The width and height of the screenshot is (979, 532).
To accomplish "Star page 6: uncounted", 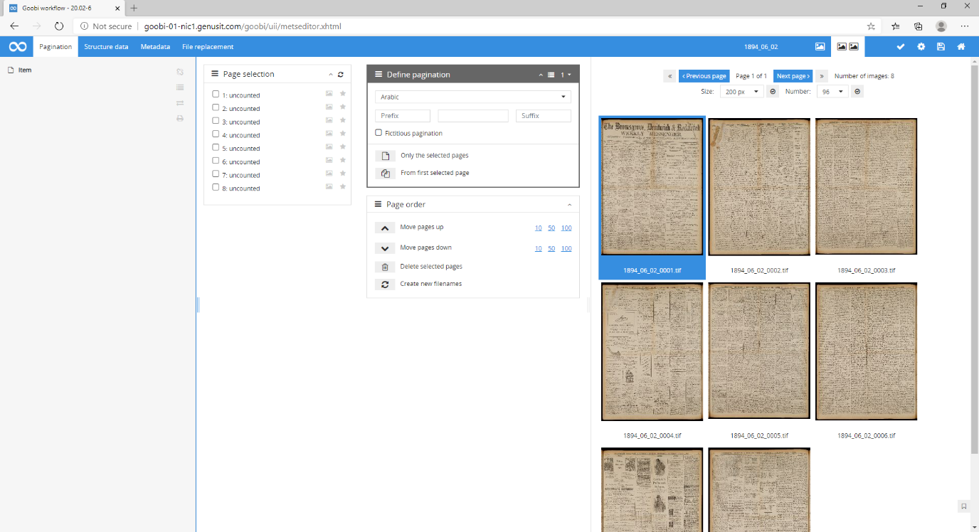I will click(x=342, y=160).
